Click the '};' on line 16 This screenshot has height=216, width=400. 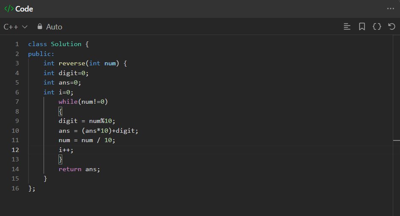click(x=32, y=188)
